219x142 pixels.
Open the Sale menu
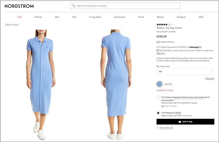point(20,17)
